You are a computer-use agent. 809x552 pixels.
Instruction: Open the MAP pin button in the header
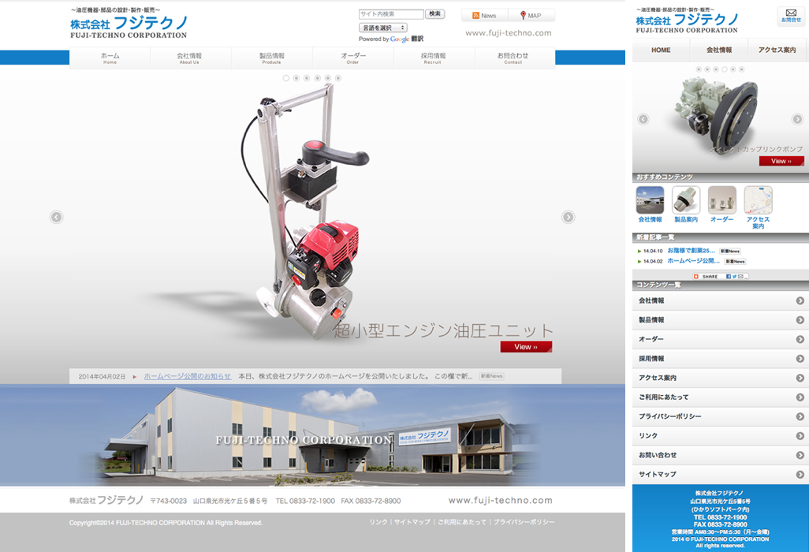tap(531, 16)
